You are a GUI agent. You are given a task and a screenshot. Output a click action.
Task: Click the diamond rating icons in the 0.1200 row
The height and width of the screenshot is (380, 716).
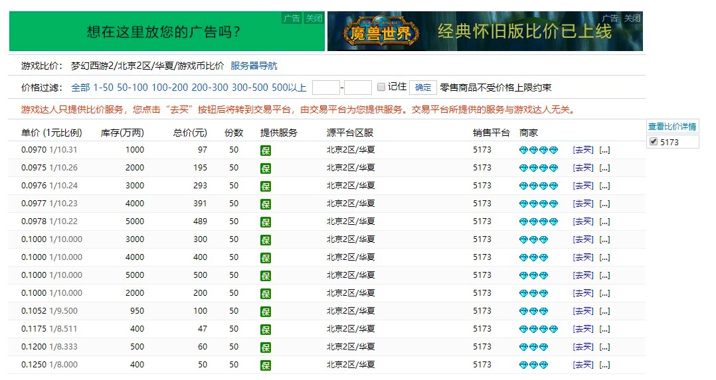point(533,347)
